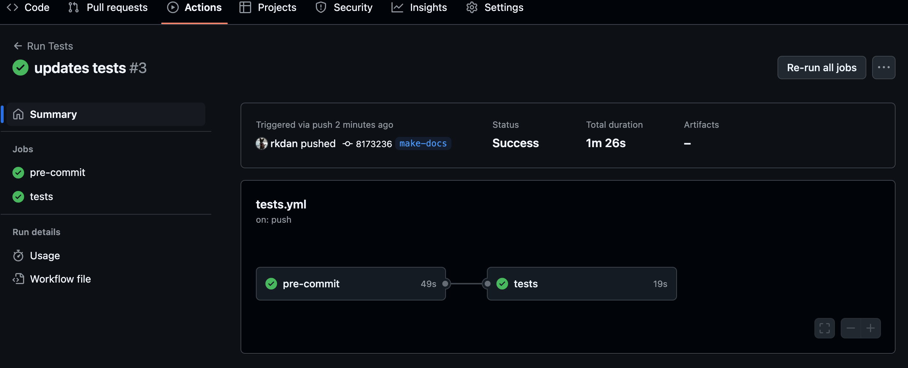
Task: Click the output connector dot on pre-commit node
Action: tap(445, 284)
